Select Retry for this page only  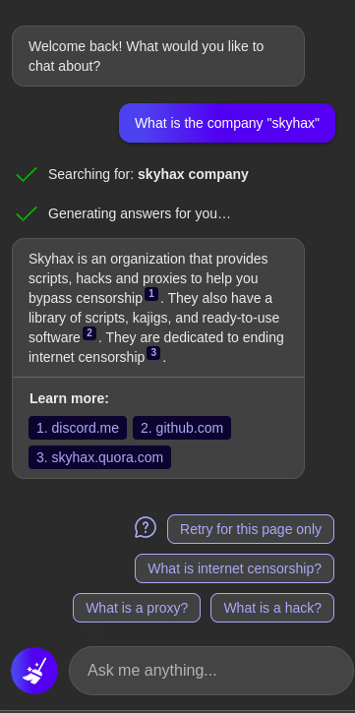click(251, 529)
